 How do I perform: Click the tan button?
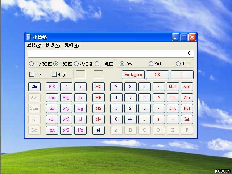52,130
